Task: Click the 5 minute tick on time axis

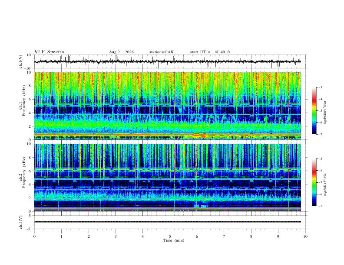Action: coord(170,236)
